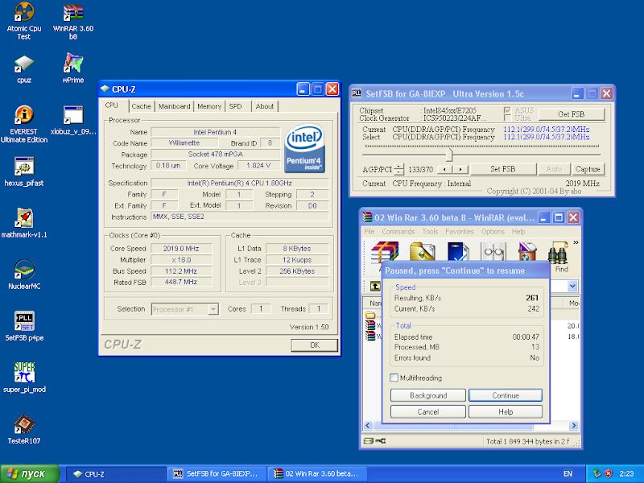This screenshot has width=644, height=483.
Task: Select the NuclearMC desktop icon
Action: click(24, 275)
